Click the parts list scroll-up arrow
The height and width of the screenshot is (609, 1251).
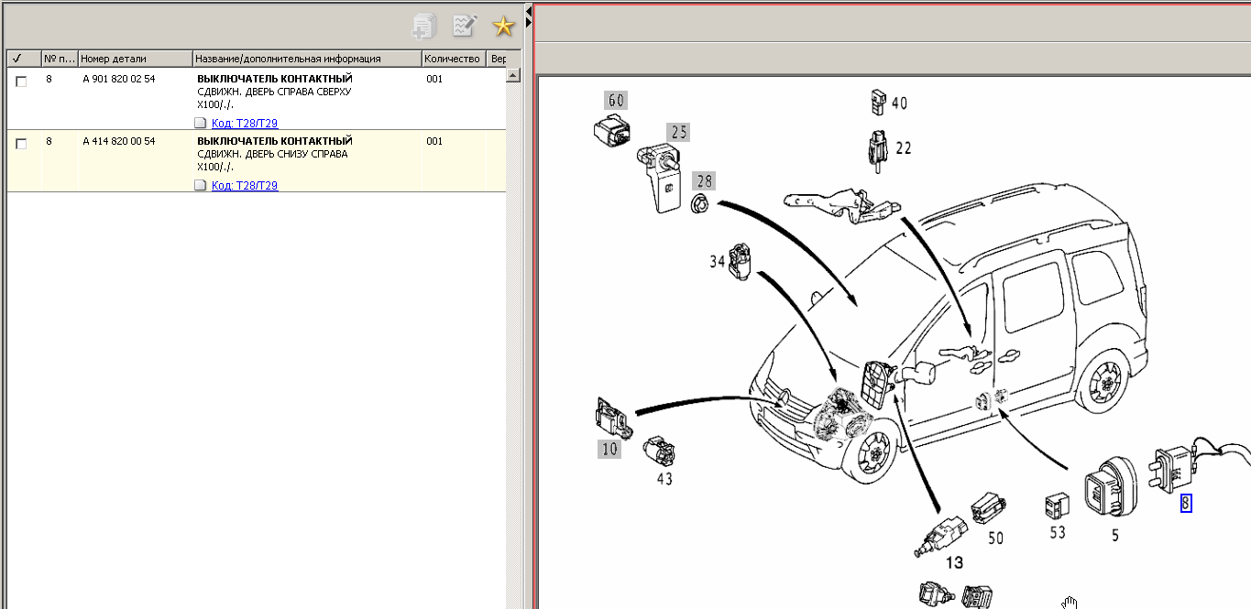[x=513, y=75]
